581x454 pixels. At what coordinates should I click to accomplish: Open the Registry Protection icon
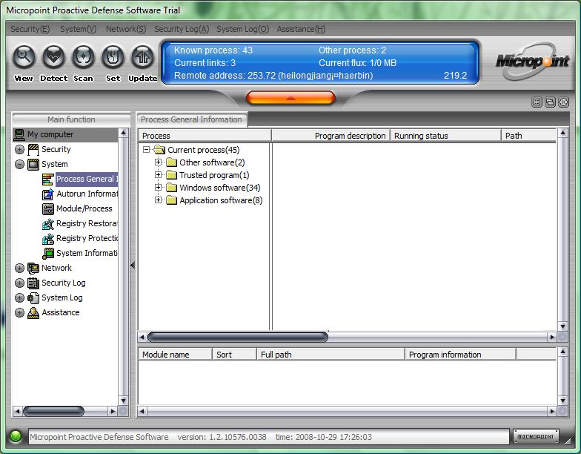tap(47, 239)
